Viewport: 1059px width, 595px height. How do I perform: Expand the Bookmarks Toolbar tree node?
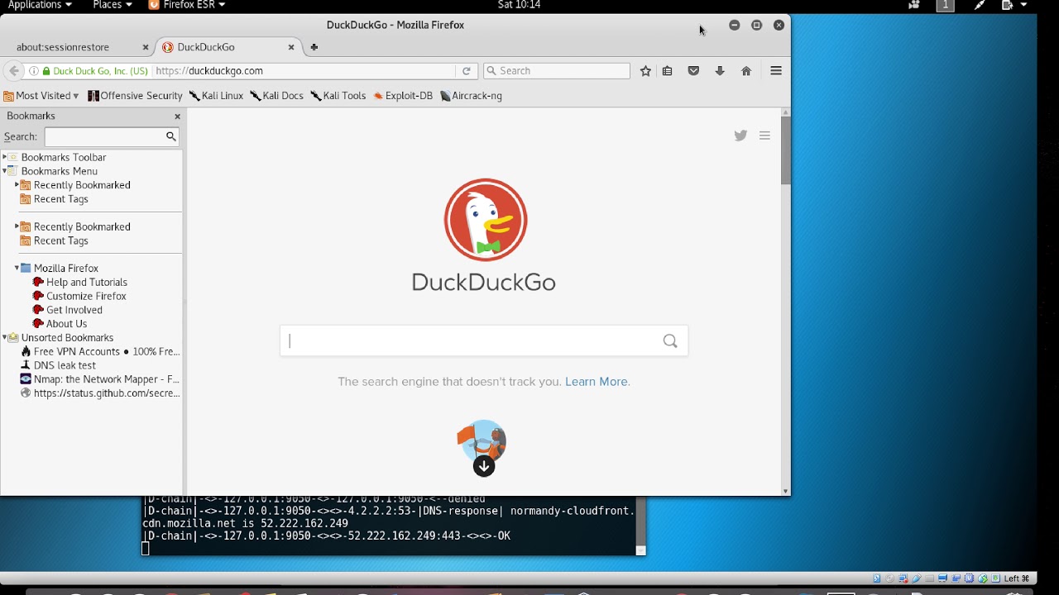[5, 157]
